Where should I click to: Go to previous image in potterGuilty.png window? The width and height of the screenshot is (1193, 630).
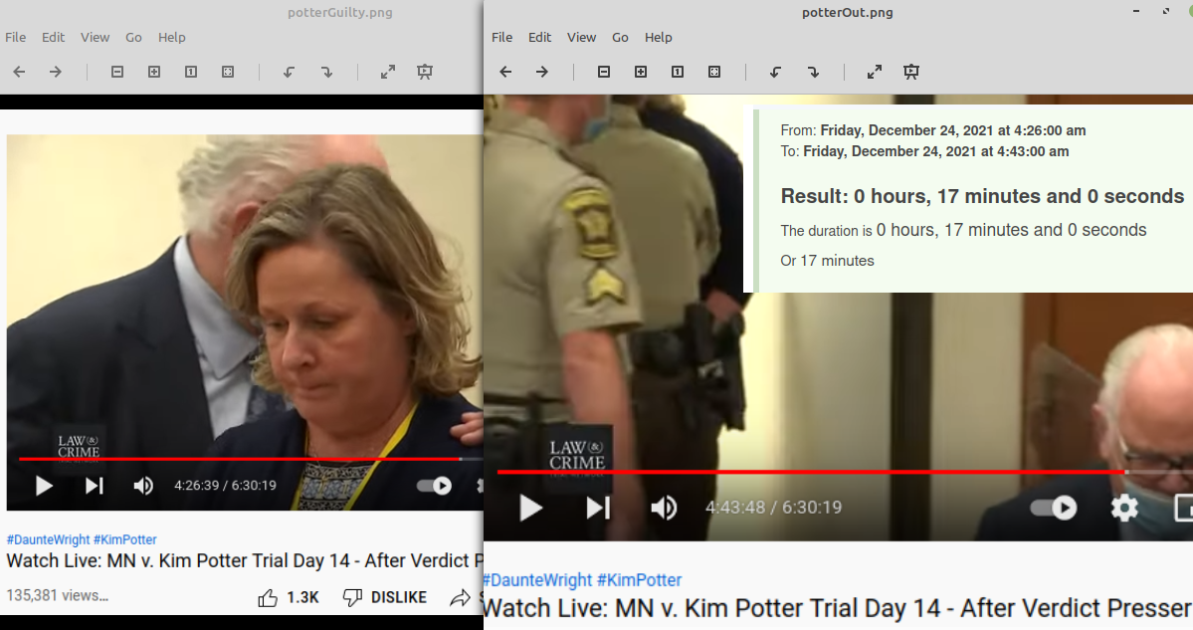pos(20,72)
